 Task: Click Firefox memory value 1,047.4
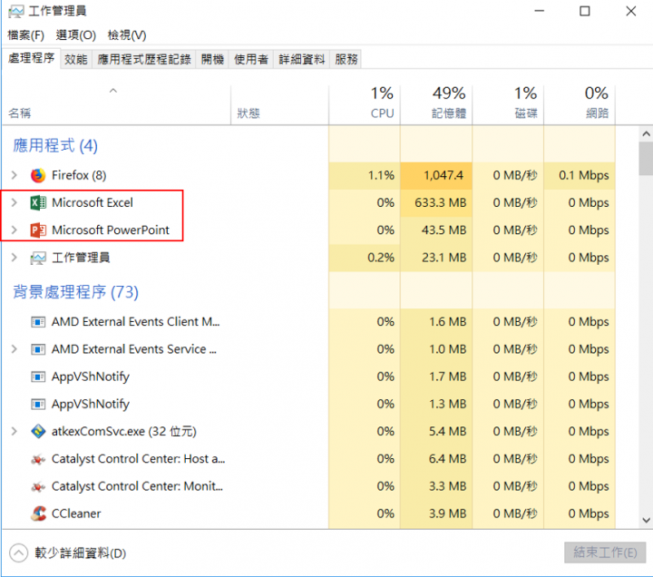443,175
